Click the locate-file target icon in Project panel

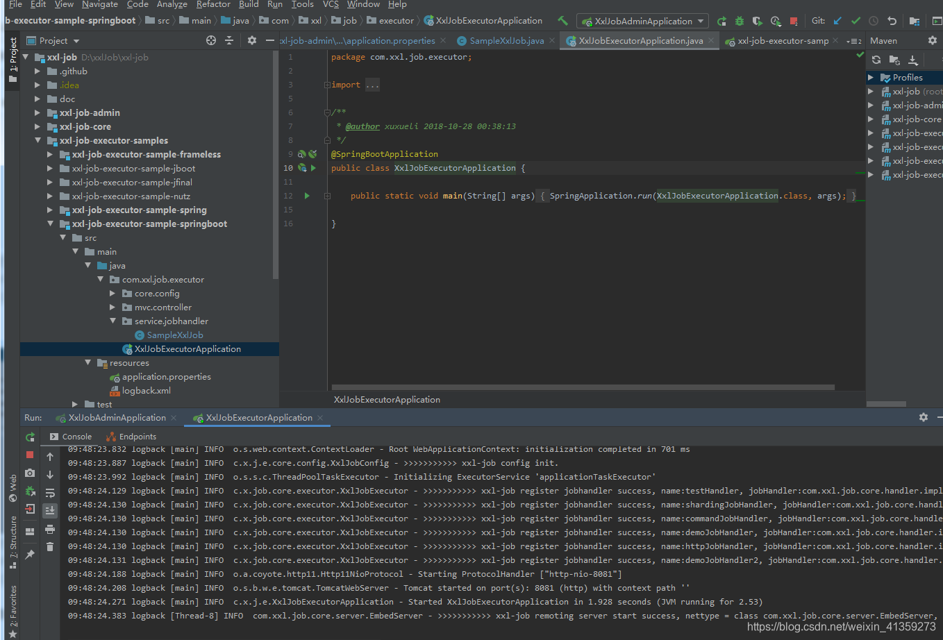(211, 41)
